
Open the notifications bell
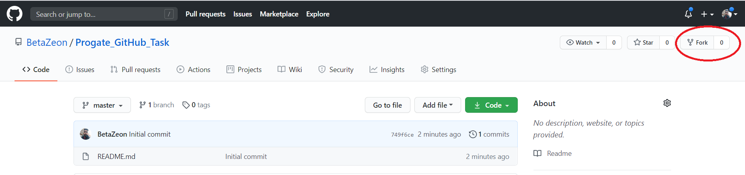click(688, 14)
